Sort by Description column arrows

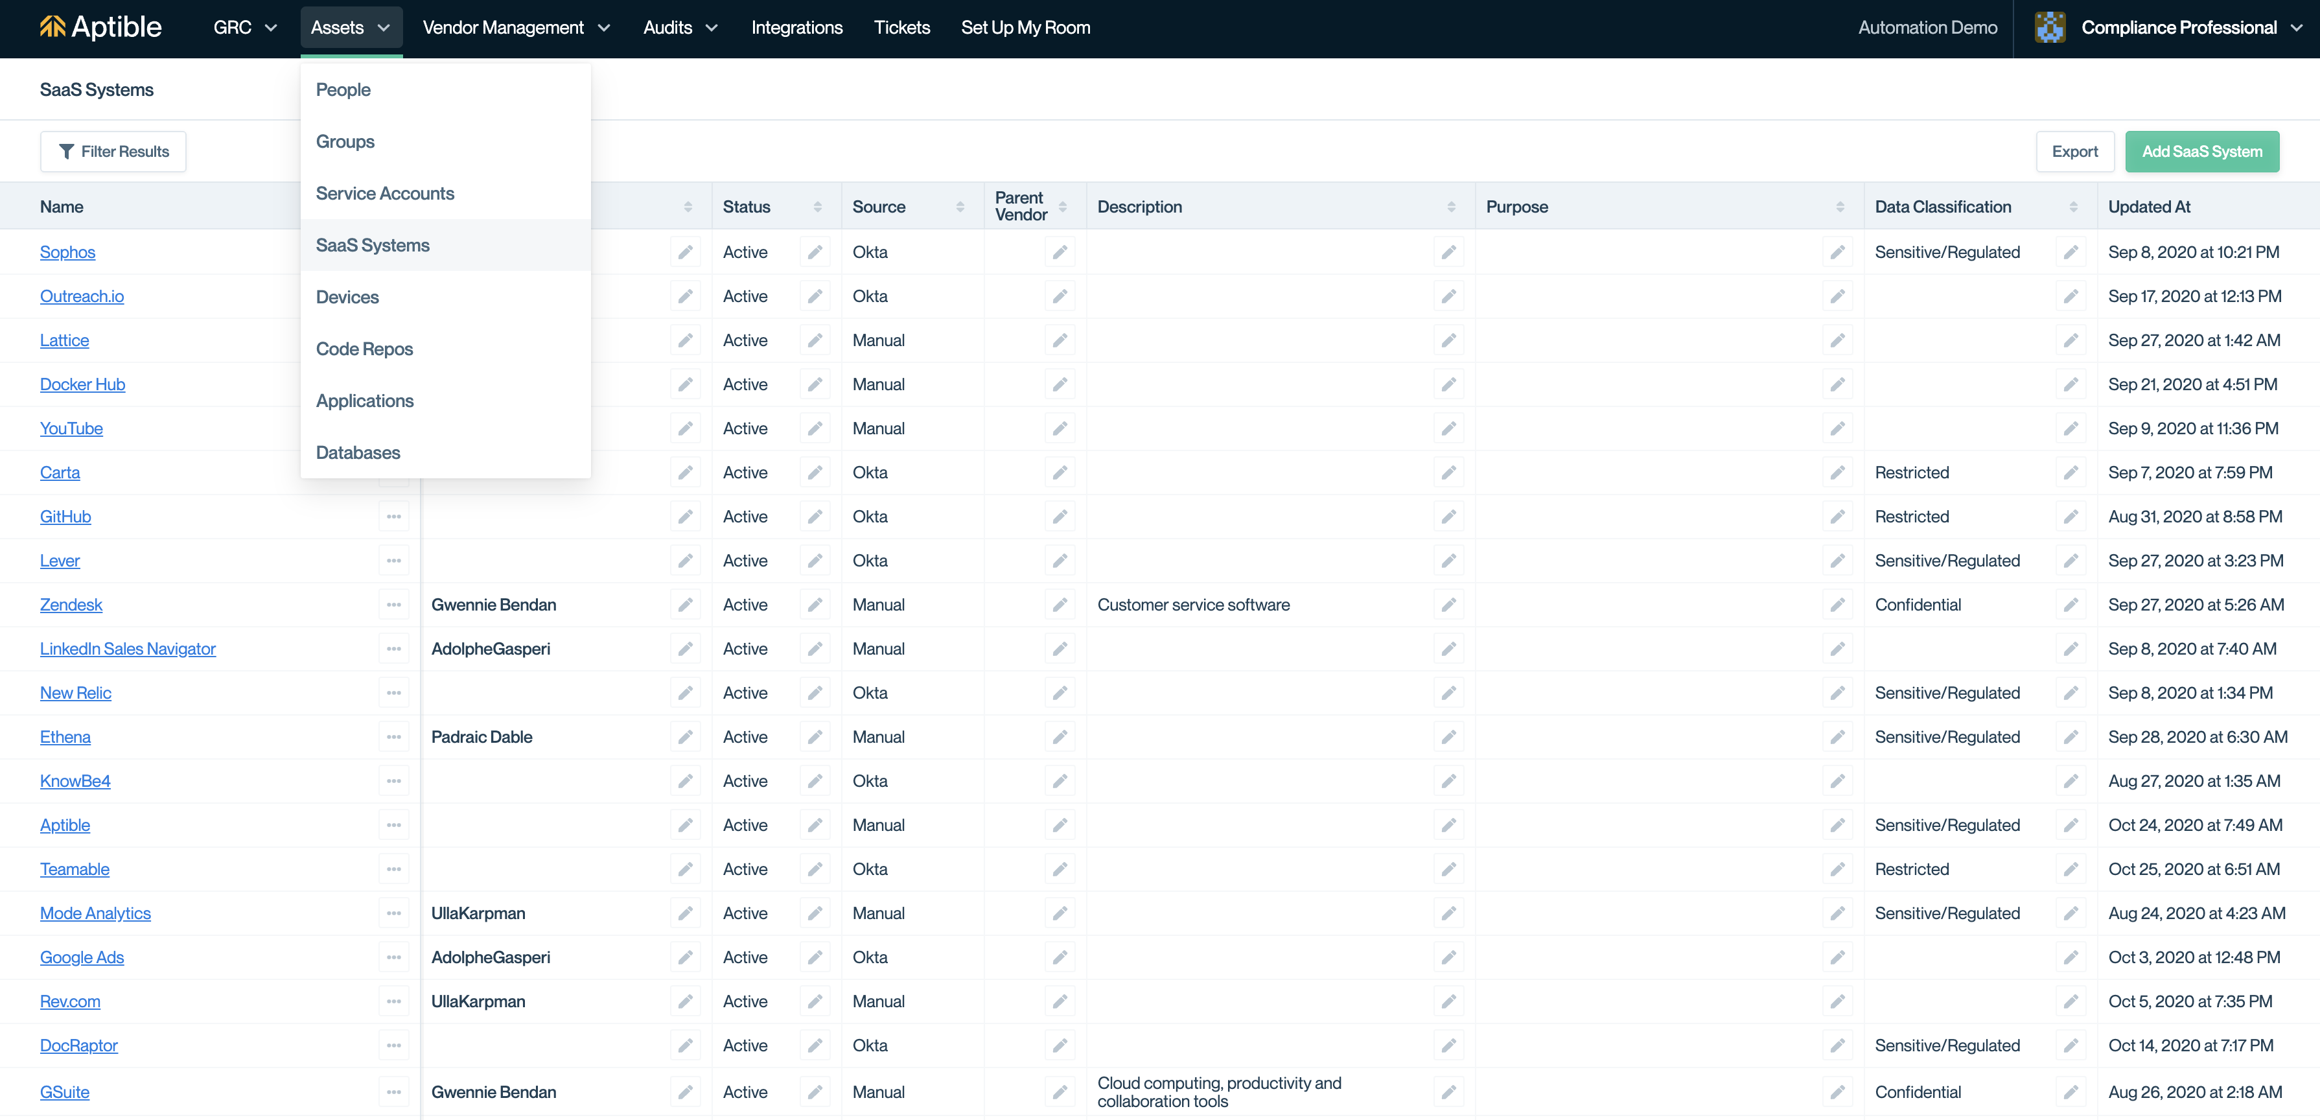coord(1451,207)
